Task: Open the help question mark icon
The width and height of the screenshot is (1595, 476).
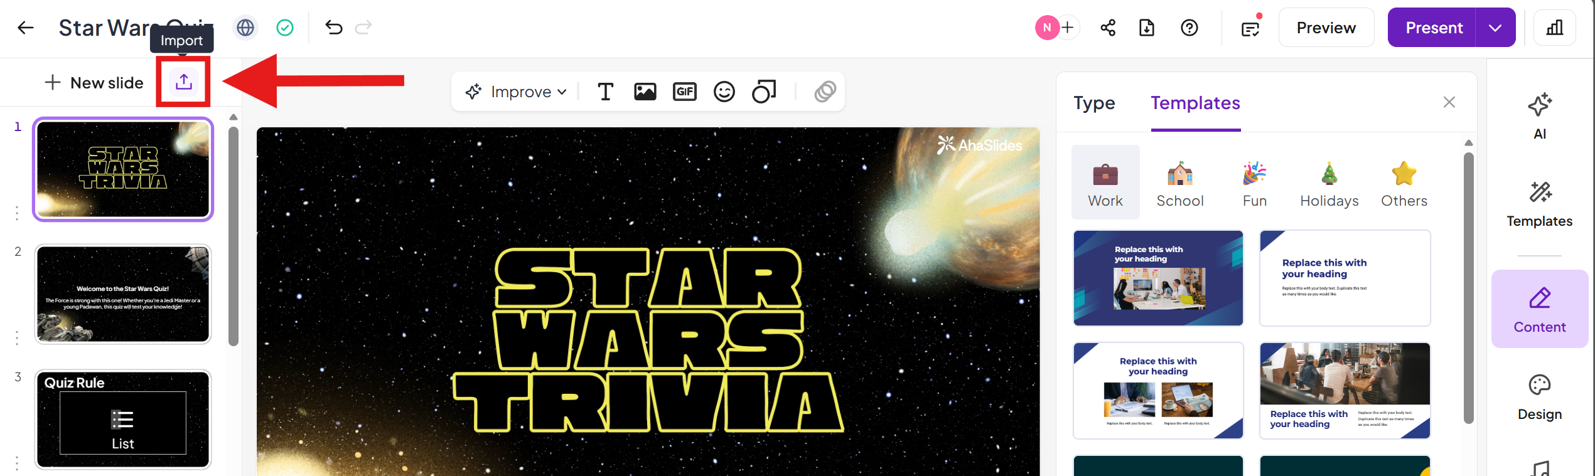Action: pos(1189,28)
